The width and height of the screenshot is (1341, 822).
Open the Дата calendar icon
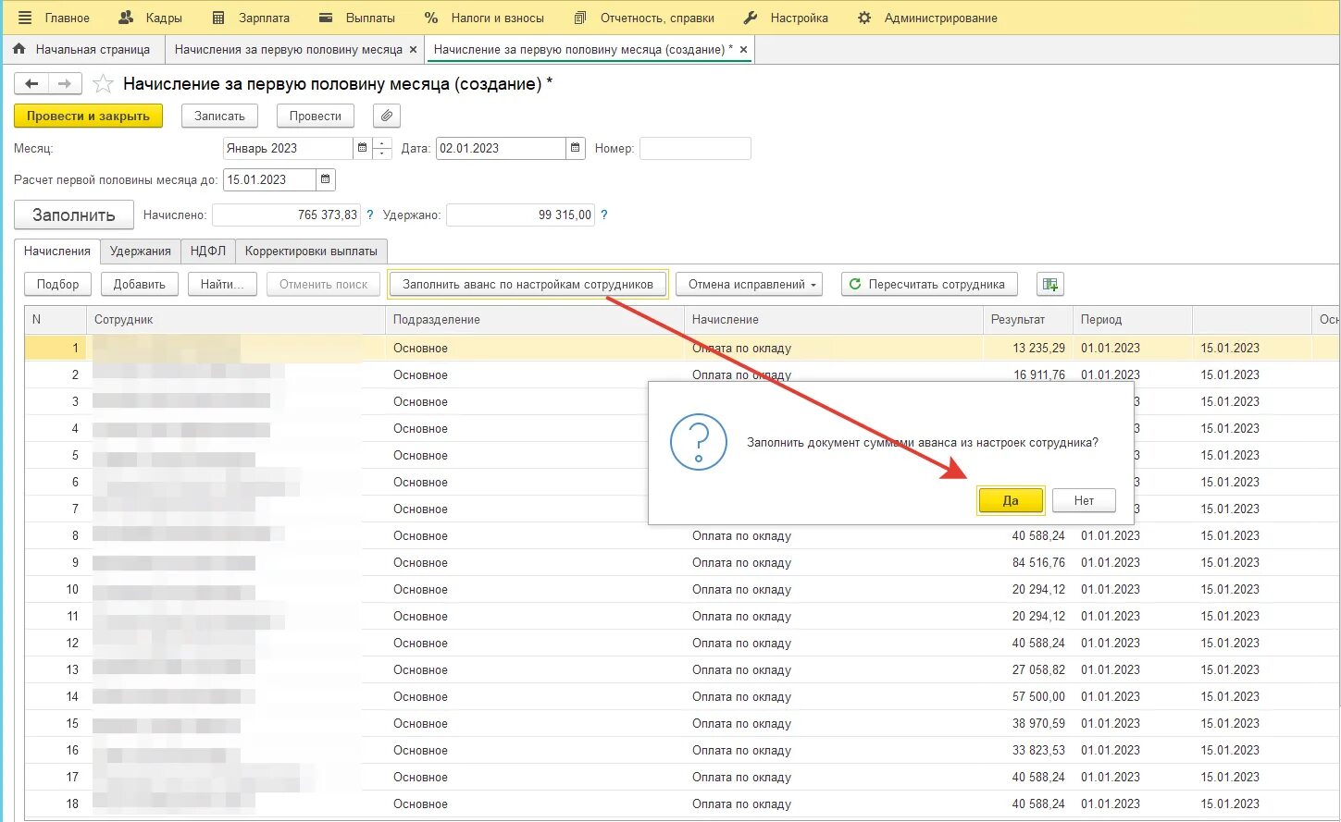pyautogui.click(x=576, y=148)
